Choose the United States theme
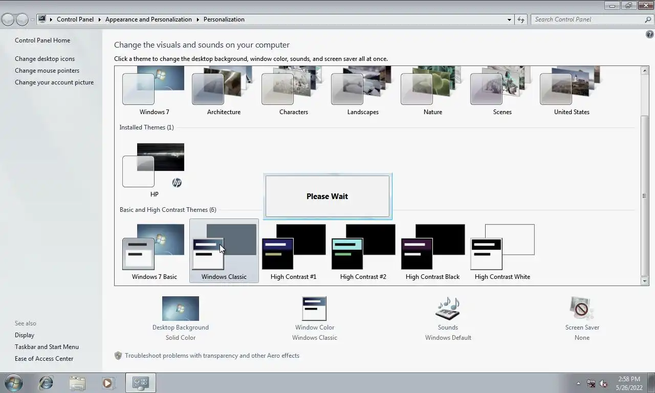This screenshot has height=393, width=655. click(x=572, y=91)
